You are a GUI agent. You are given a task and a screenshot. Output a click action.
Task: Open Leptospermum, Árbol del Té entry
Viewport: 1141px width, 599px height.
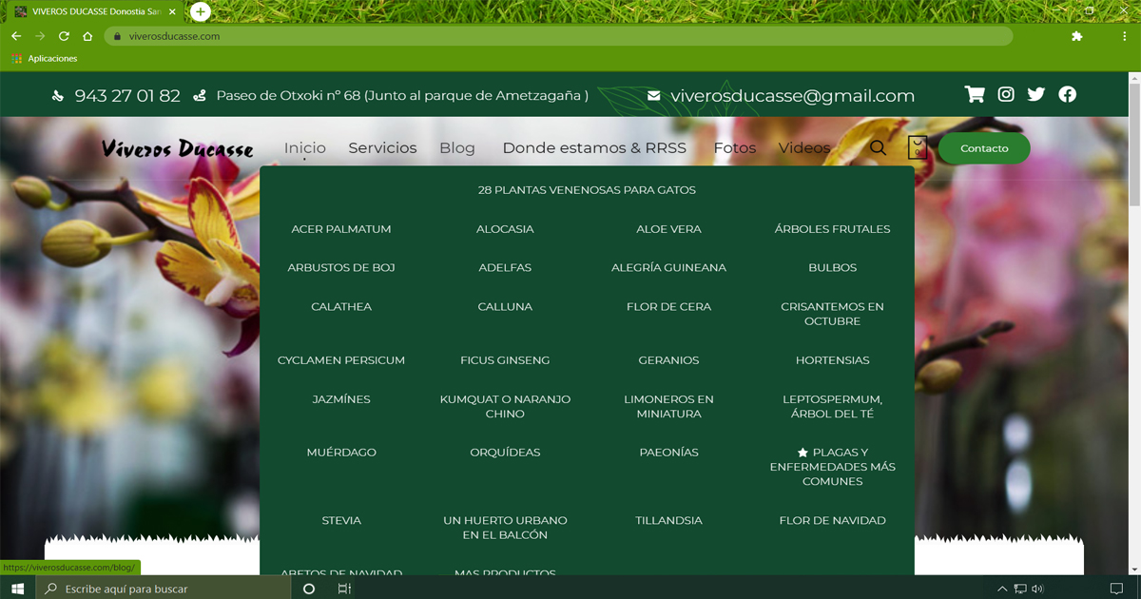point(833,406)
